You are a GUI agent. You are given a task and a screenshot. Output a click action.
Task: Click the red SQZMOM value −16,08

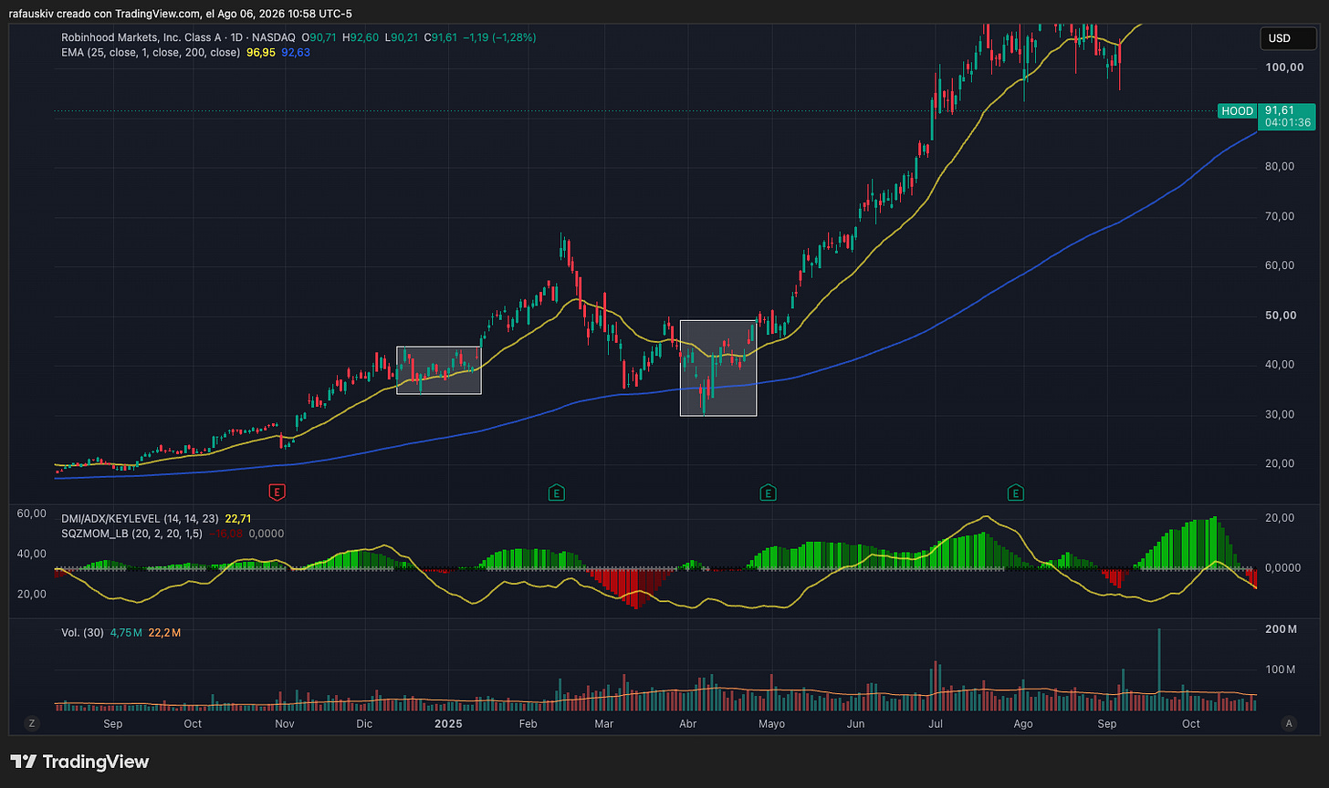(228, 534)
